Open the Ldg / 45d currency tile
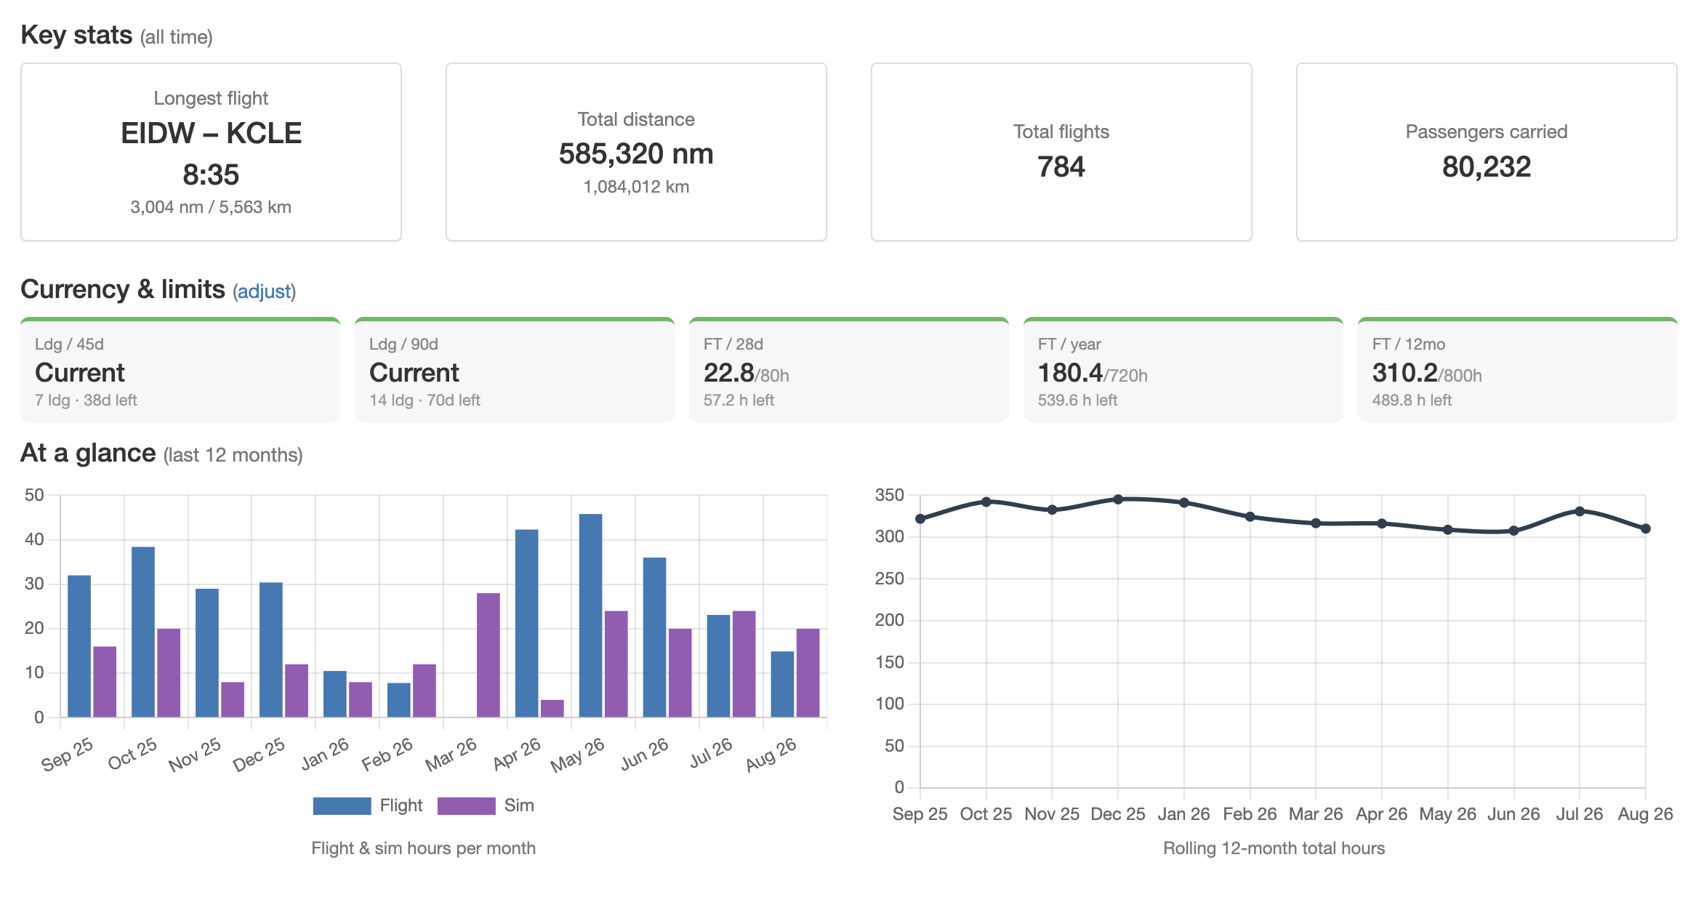This screenshot has width=1701, height=897. pos(180,369)
